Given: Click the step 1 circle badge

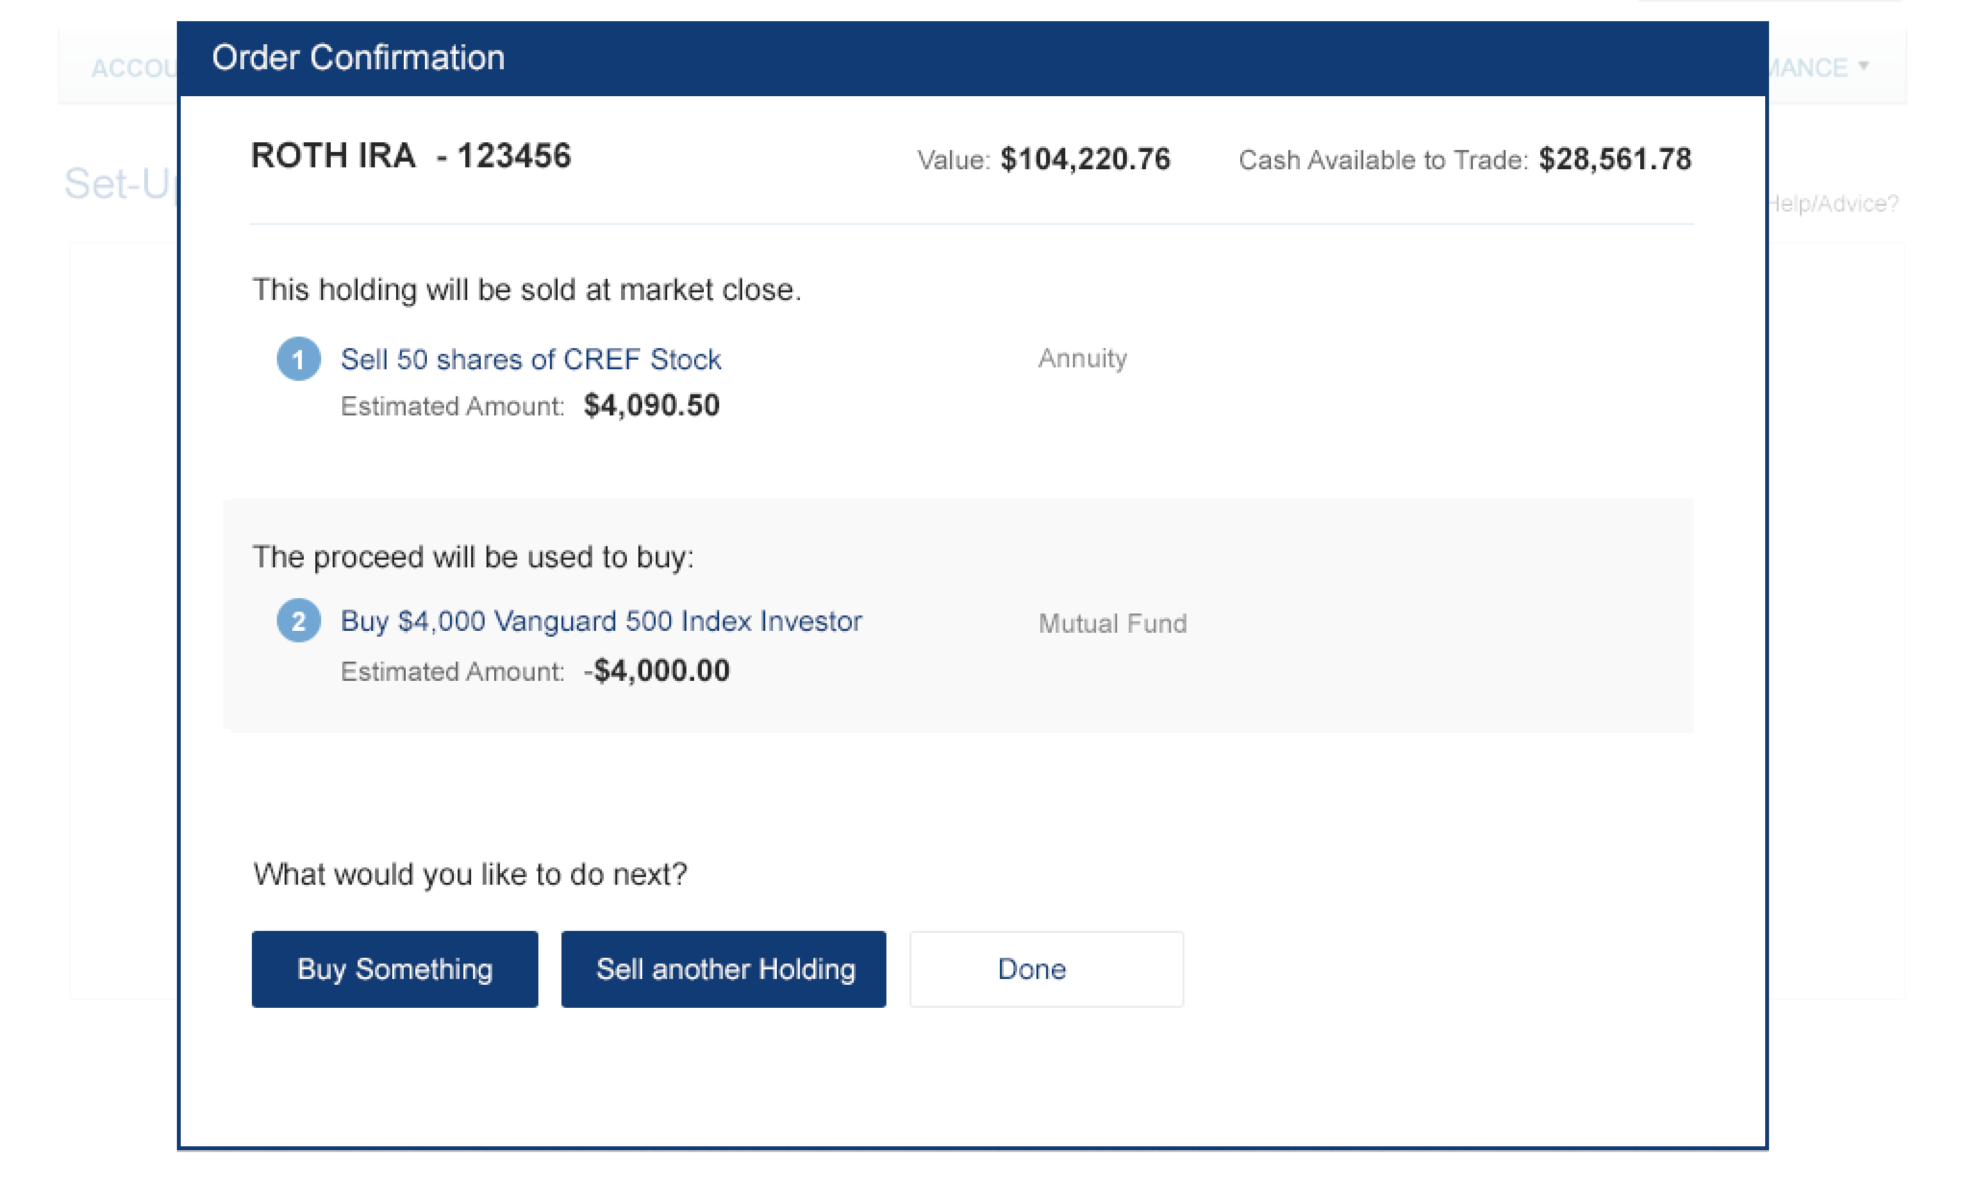Looking at the screenshot, I should (299, 360).
